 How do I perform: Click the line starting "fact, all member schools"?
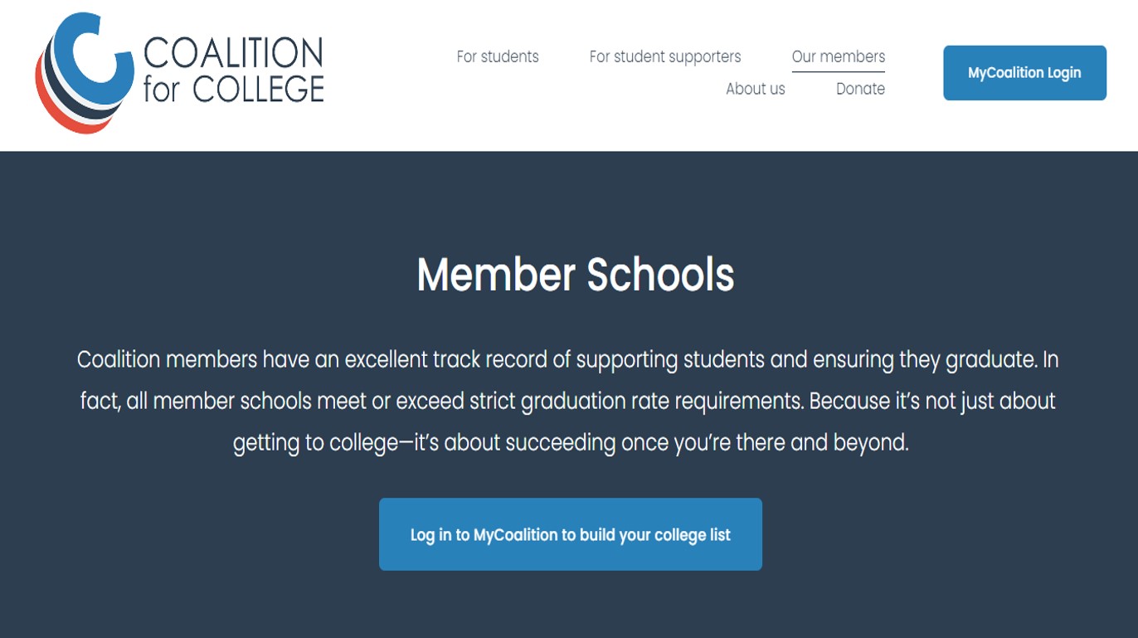pyautogui.click(x=568, y=402)
